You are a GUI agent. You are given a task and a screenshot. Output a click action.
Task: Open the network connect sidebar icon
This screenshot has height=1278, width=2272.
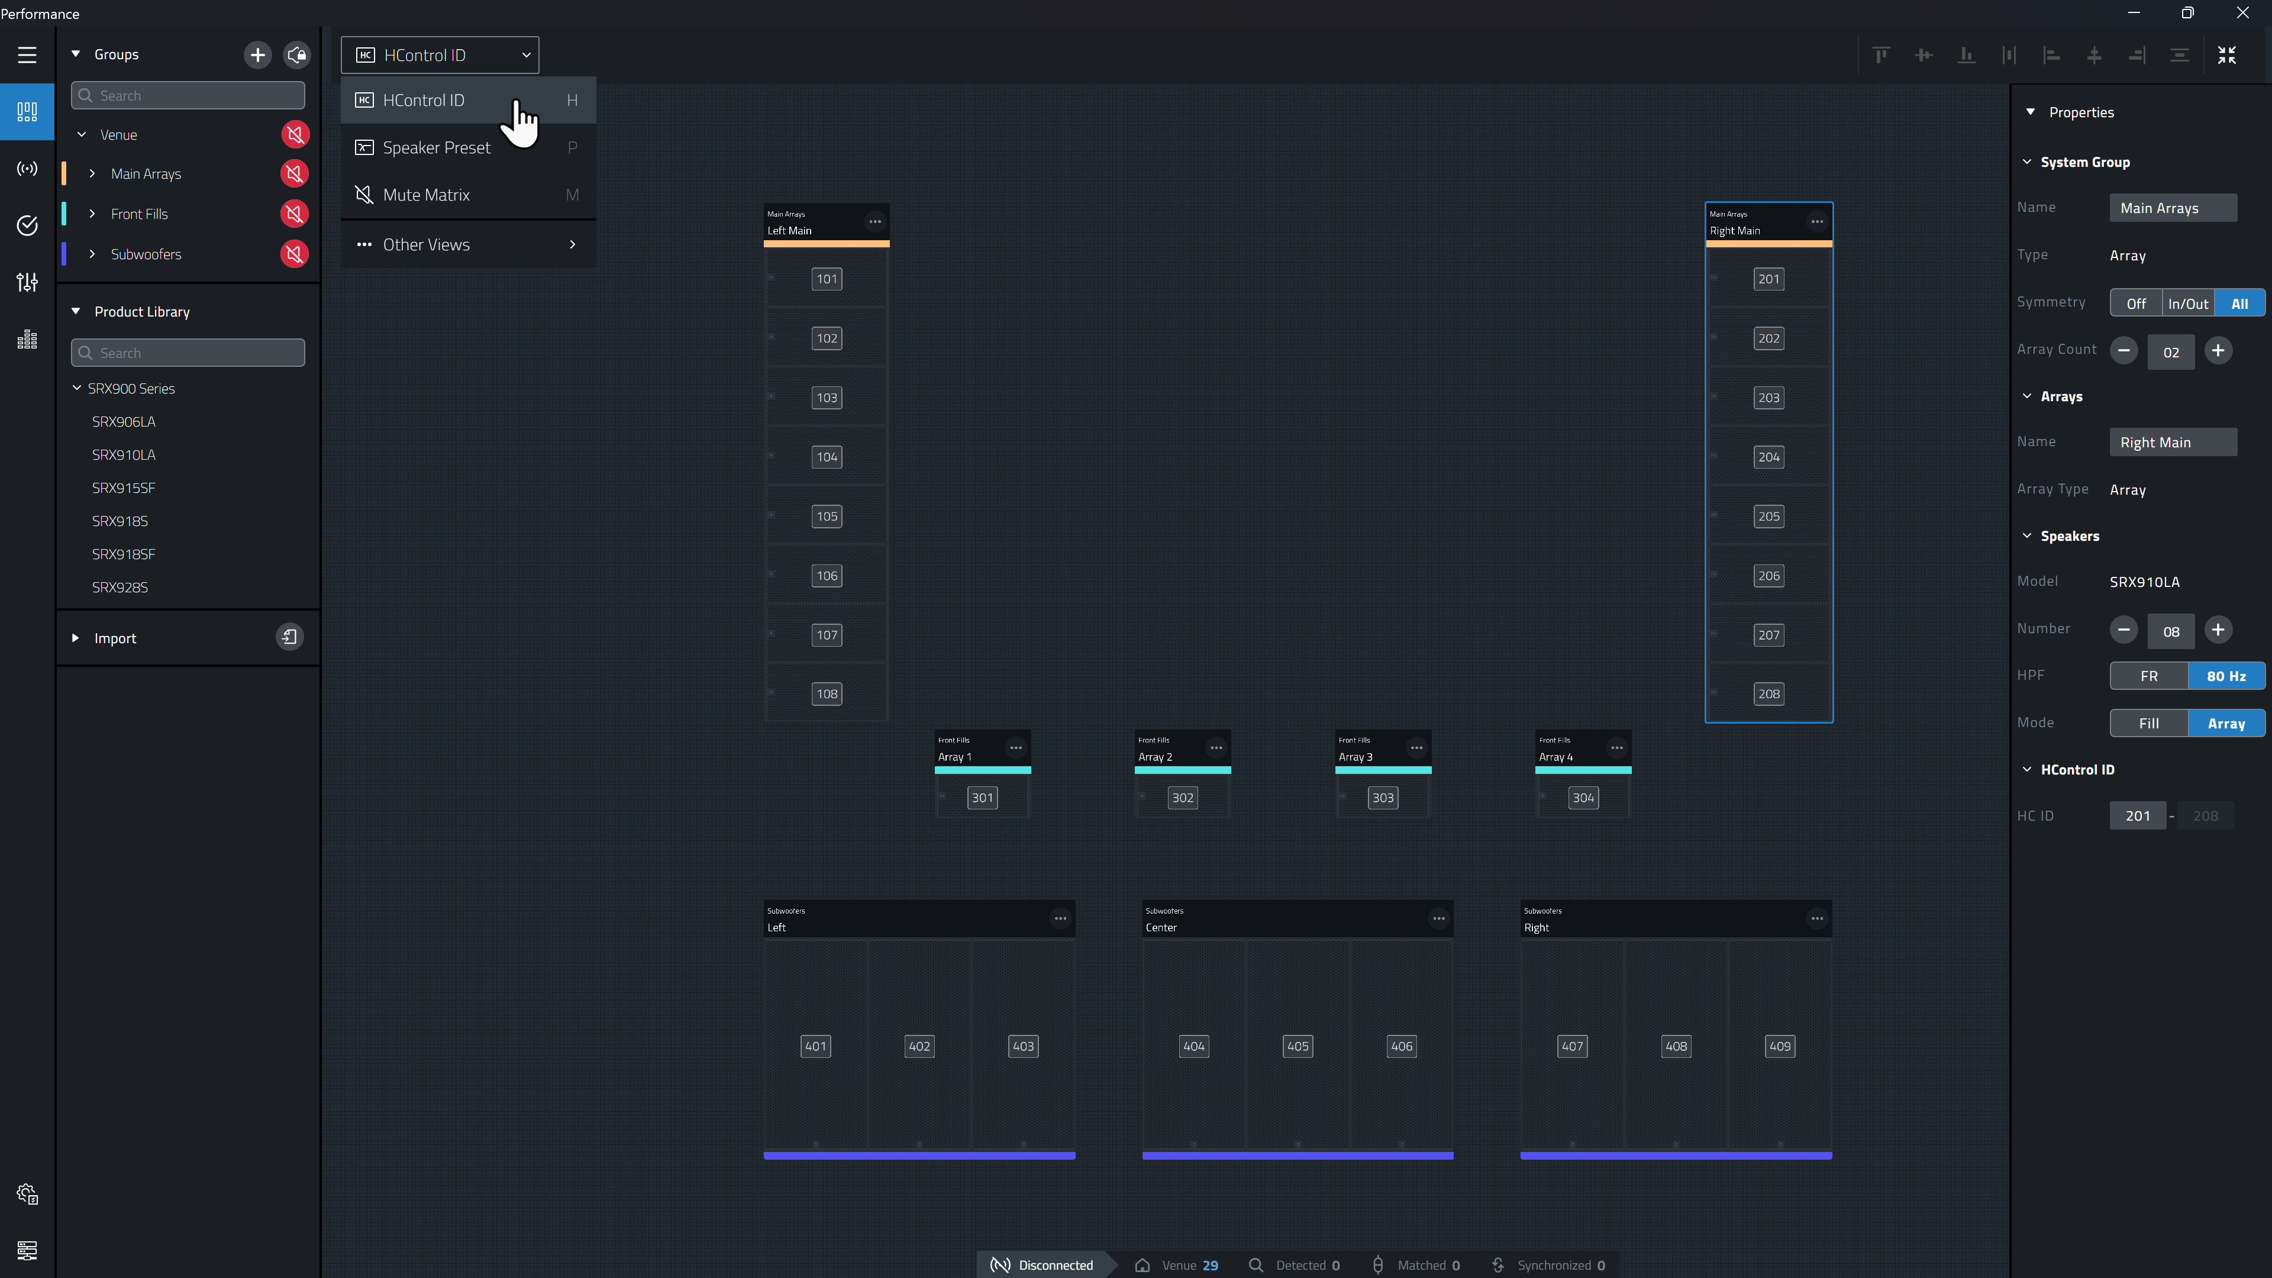point(27,169)
